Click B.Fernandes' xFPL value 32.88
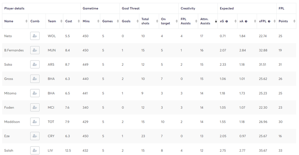This screenshot has height=155, width=299. tap(263, 50)
